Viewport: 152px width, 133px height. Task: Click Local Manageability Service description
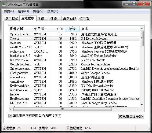(99, 103)
